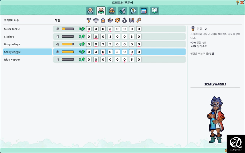The width and height of the screenshot is (245, 153).
Task: Switch to the drifter food tab with bowl icon
Action: click(112, 11)
